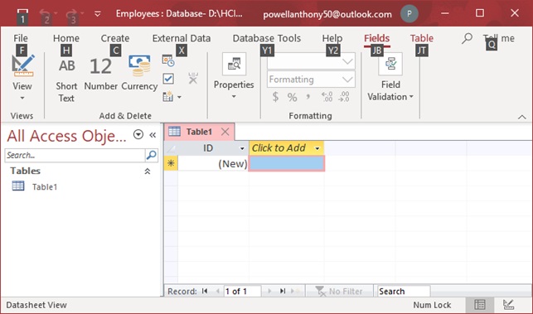Create new blank record button

[x=295, y=292]
